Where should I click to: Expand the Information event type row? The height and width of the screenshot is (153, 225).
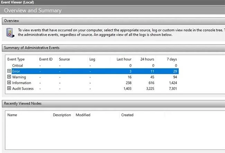[x=9, y=82]
